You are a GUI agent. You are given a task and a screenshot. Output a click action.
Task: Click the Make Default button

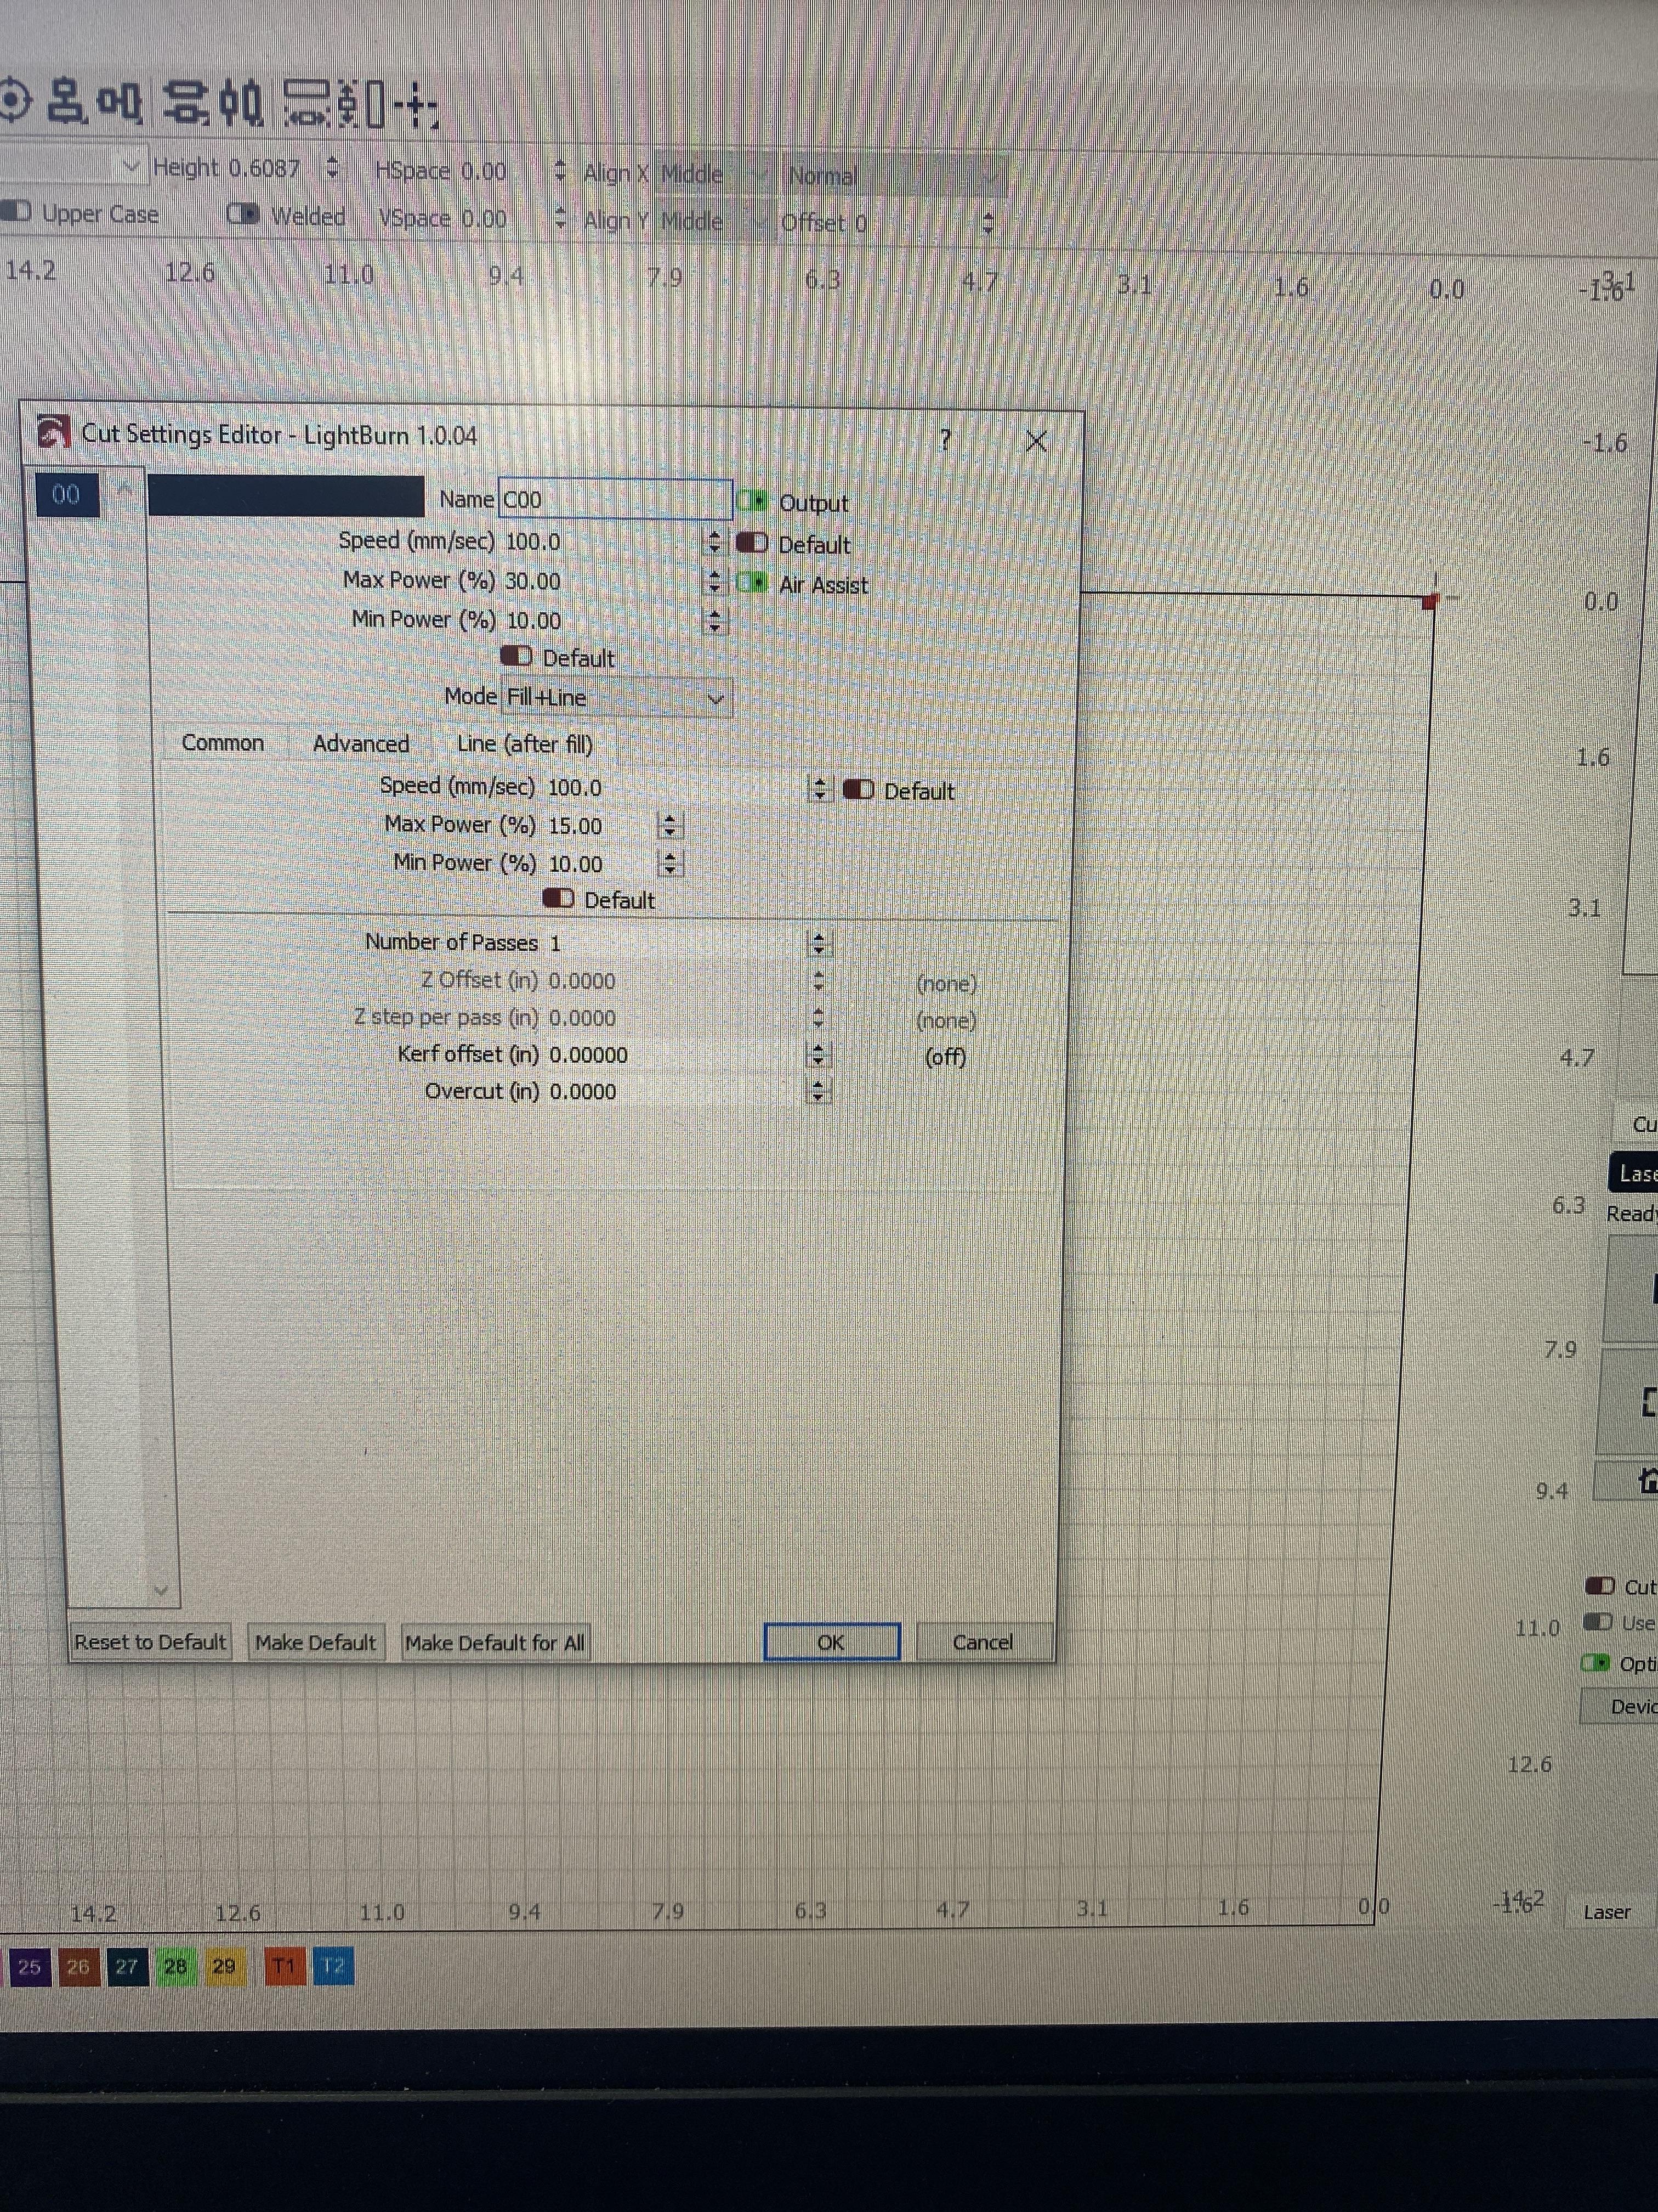click(315, 1643)
